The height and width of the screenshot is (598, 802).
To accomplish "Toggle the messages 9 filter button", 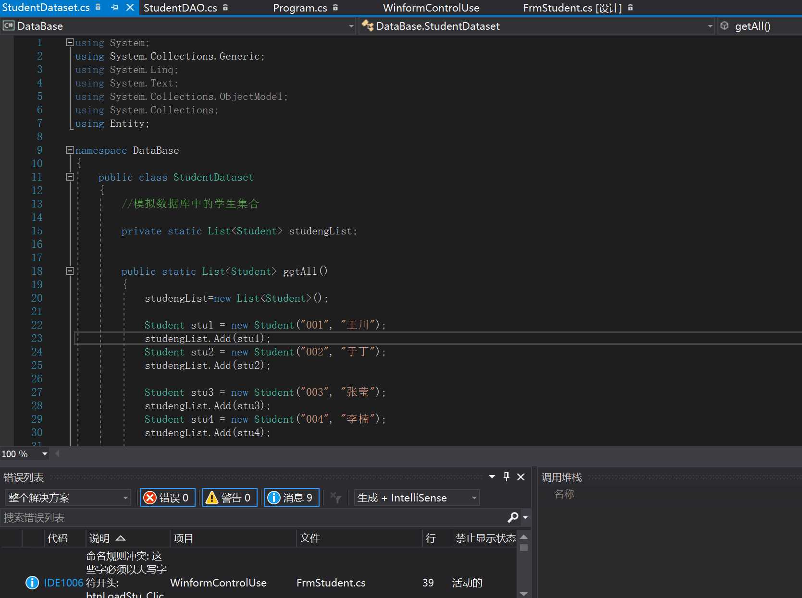I will pos(291,498).
